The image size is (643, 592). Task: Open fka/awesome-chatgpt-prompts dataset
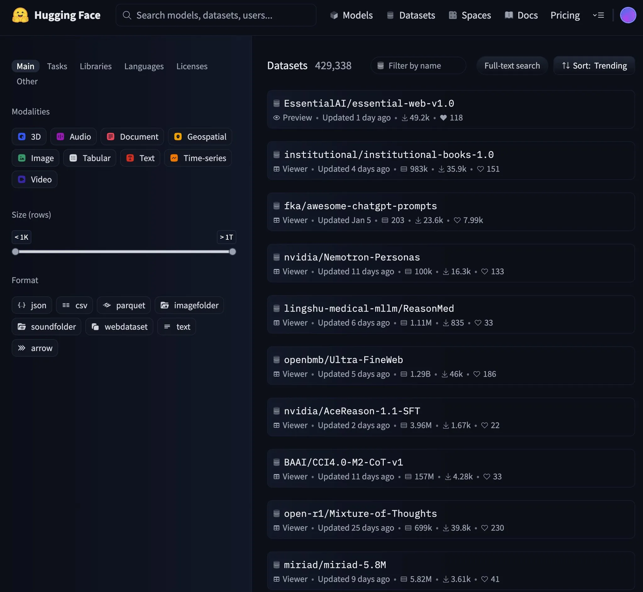coord(451,212)
